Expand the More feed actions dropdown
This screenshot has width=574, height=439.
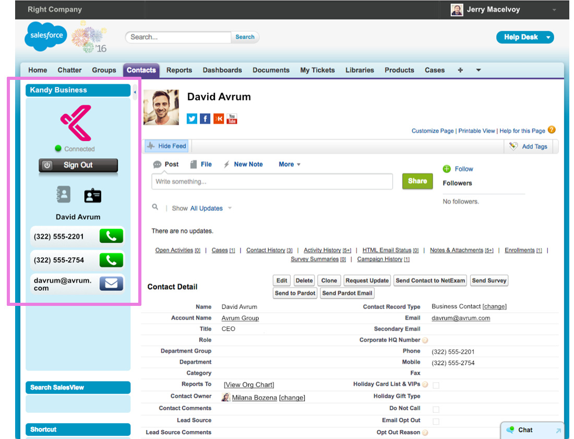pyautogui.click(x=290, y=164)
